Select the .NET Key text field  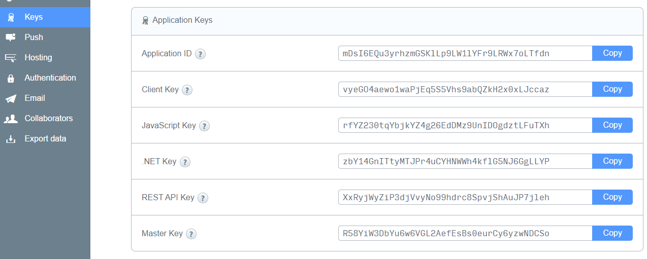(x=465, y=161)
